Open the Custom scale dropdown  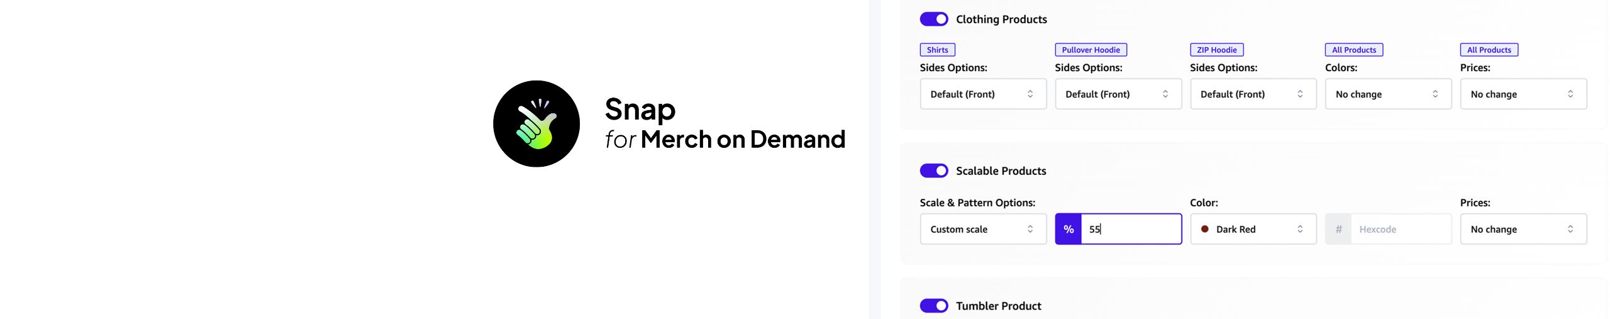pyautogui.click(x=983, y=229)
